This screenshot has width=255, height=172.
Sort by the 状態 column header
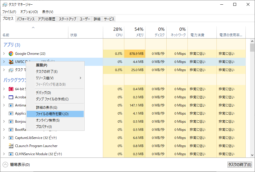click(85, 32)
